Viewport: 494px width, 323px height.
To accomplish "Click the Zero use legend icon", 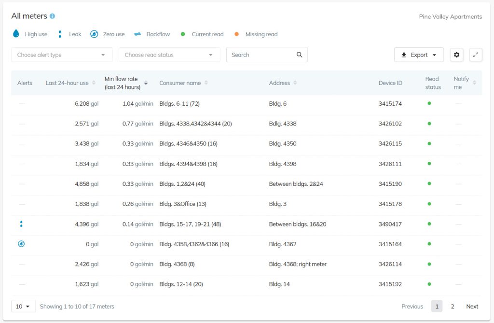I will pos(94,34).
